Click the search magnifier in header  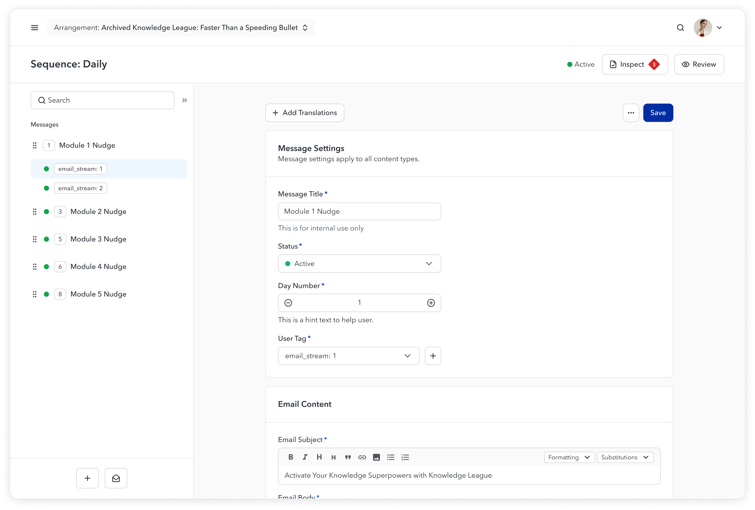coord(680,28)
